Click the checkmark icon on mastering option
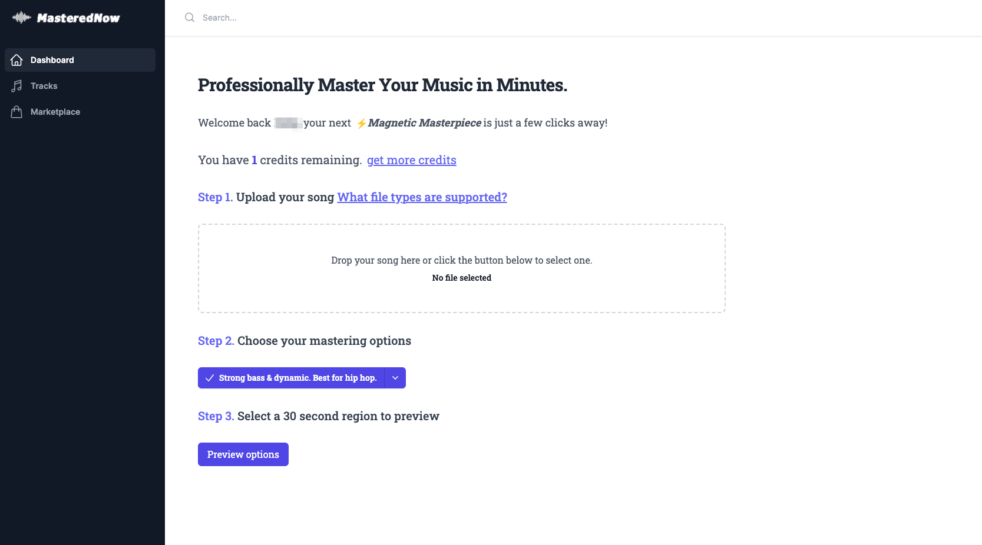 (x=209, y=378)
